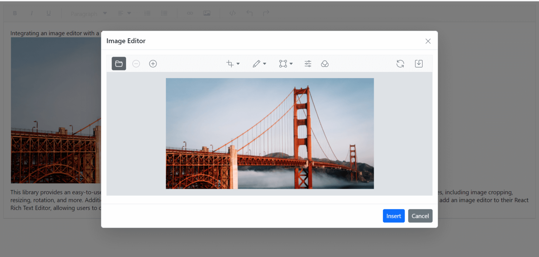Screen dimensions: 539x257
Task: Toggle italic formatting in the editor
Action: pyautogui.click(x=32, y=13)
